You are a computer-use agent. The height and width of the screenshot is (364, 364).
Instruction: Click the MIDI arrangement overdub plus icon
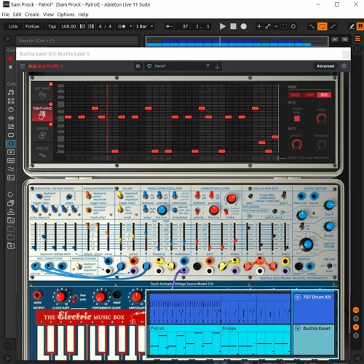(x=259, y=26)
